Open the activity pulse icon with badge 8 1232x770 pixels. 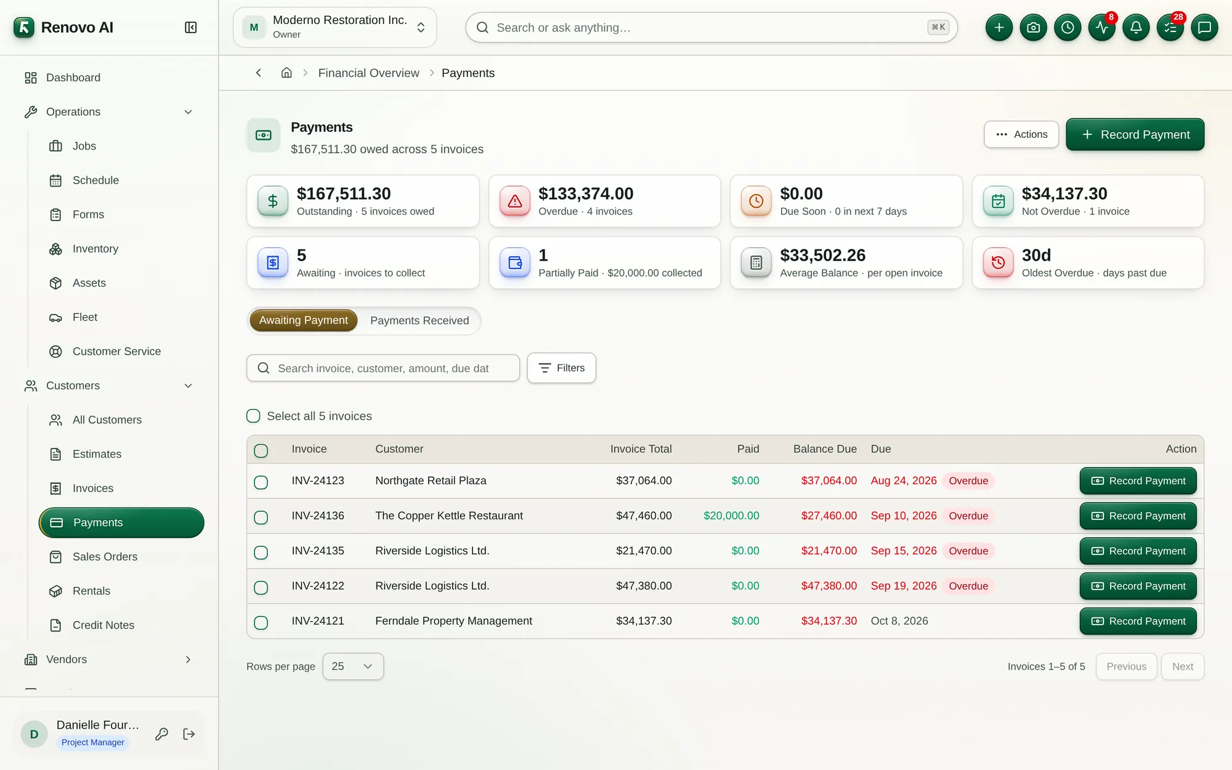(x=1101, y=28)
